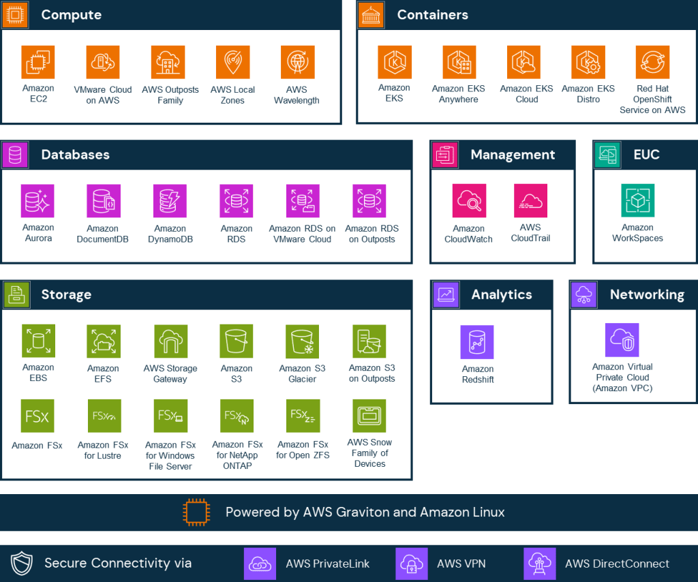The width and height of the screenshot is (698, 582).
Task: Click the AWS DirectConnect icon
Action: 540,564
